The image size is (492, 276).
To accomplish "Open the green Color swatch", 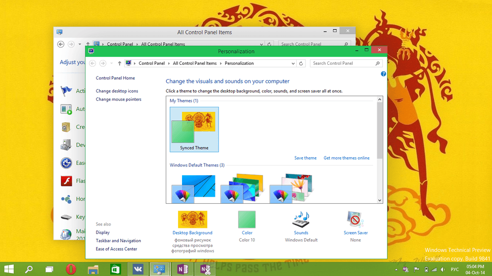I will click(246, 220).
